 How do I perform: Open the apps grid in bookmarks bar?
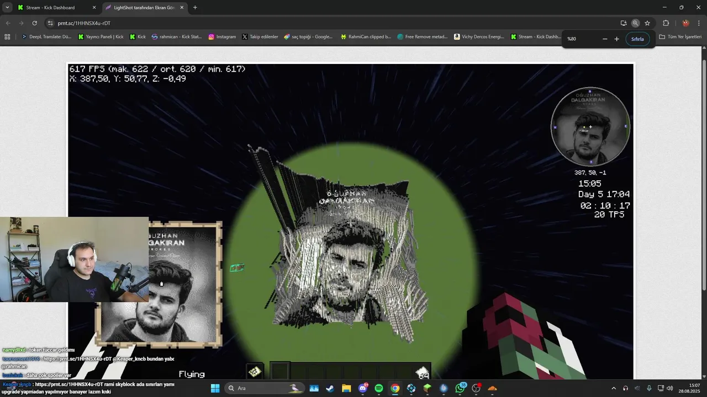(x=7, y=37)
